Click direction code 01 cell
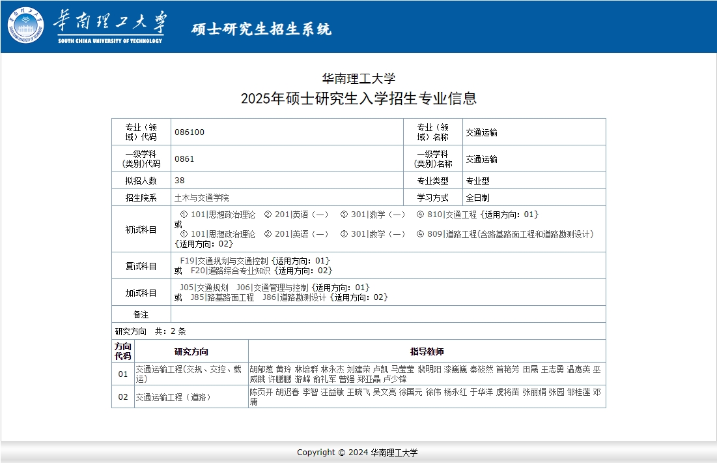717x463 pixels. click(x=123, y=374)
